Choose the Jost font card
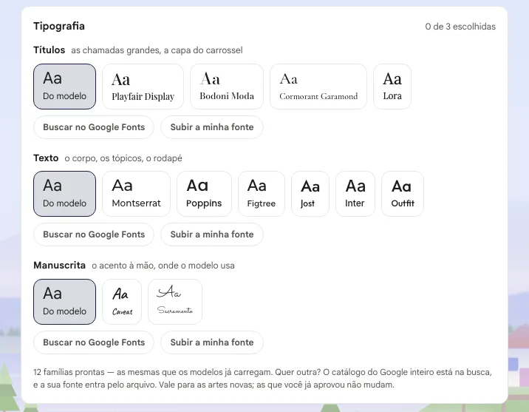The width and height of the screenshot is (529, 412). pos(310,194)
